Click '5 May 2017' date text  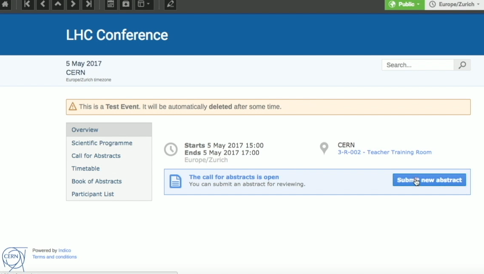coord(84,64)
